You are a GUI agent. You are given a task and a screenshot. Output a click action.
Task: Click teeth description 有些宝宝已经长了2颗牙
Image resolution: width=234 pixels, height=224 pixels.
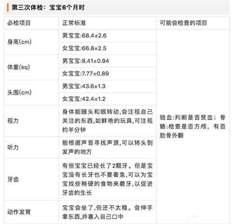click(108, 179)
